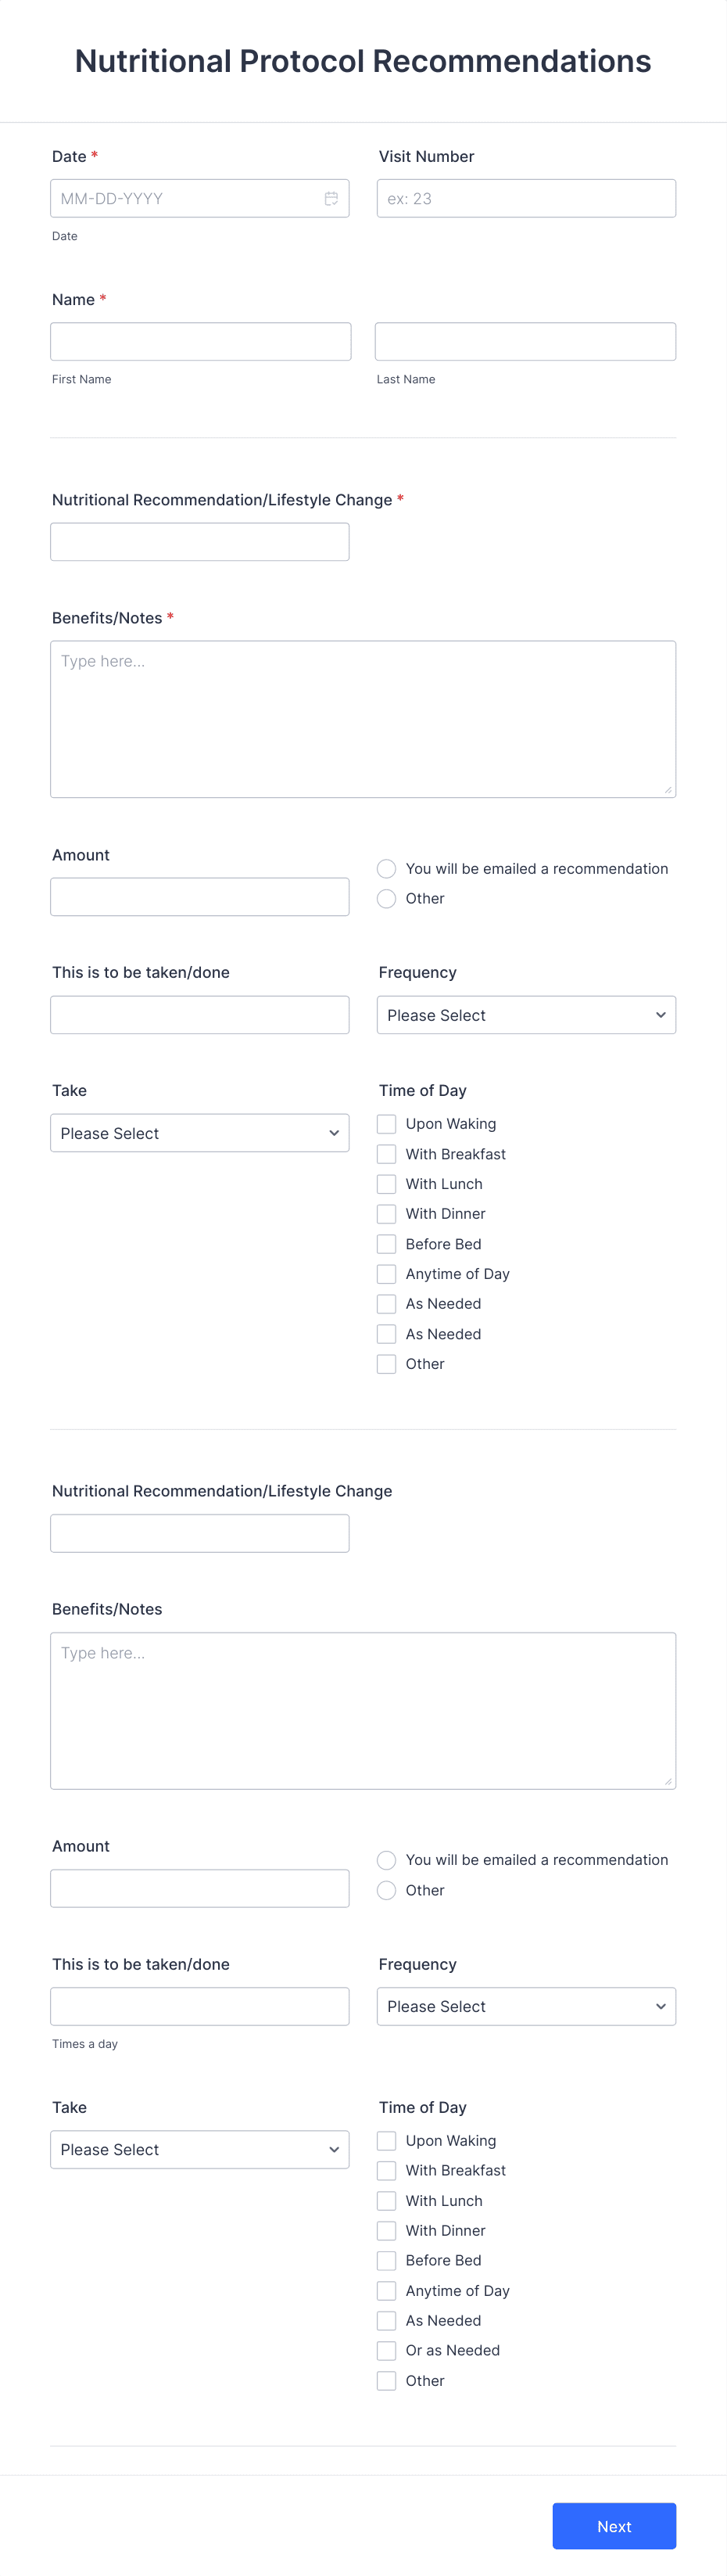This screenshot has height=2576, width=727.
Task: Focus the Last Name text box
Action: 525,341
